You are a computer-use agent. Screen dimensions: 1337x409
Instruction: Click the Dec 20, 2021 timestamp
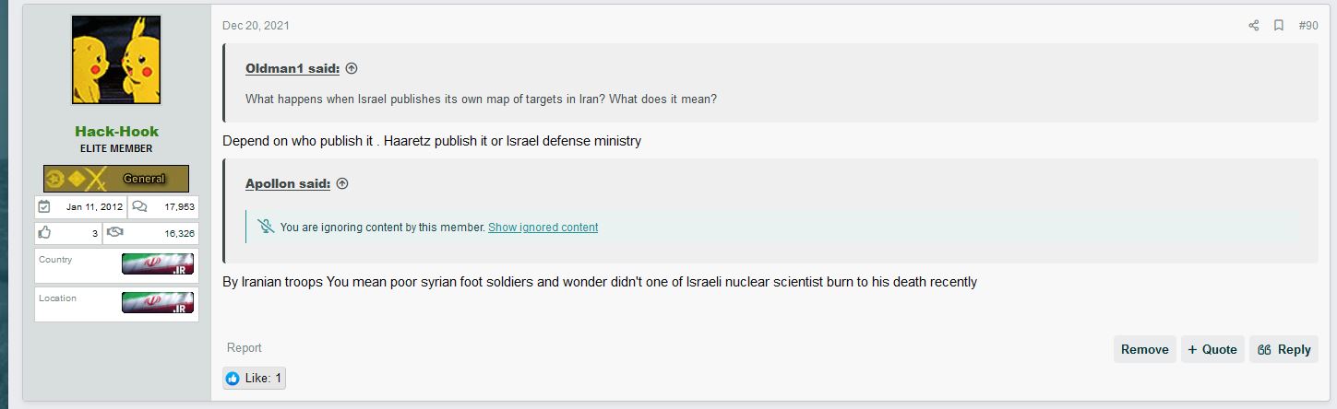[256, 26]
